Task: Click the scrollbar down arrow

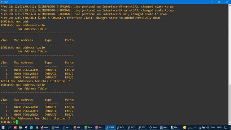Action: coord(230,123)
